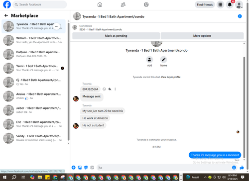Open the Friends icon in top navigation
Image resolution: width=249 pixels, height=181 pixels.
123,4
